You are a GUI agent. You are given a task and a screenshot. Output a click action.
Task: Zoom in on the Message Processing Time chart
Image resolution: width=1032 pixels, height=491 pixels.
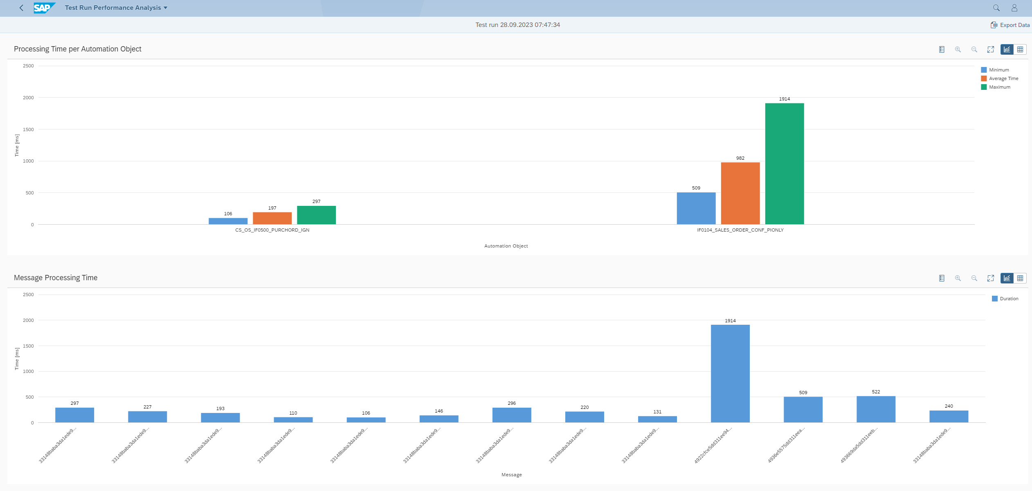(958, 278)
